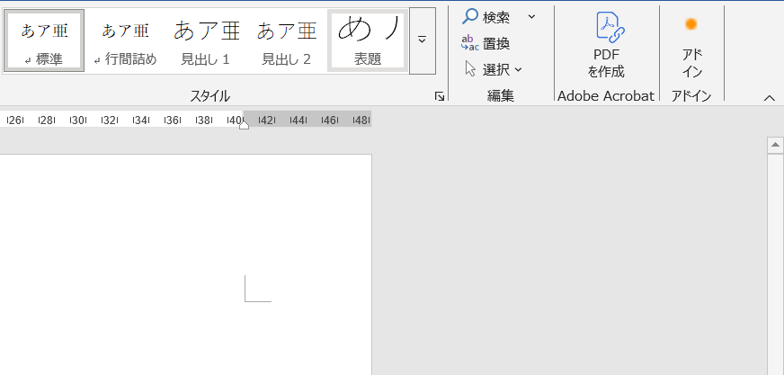Open the アドイン add-ins icon

click(691, 24)
